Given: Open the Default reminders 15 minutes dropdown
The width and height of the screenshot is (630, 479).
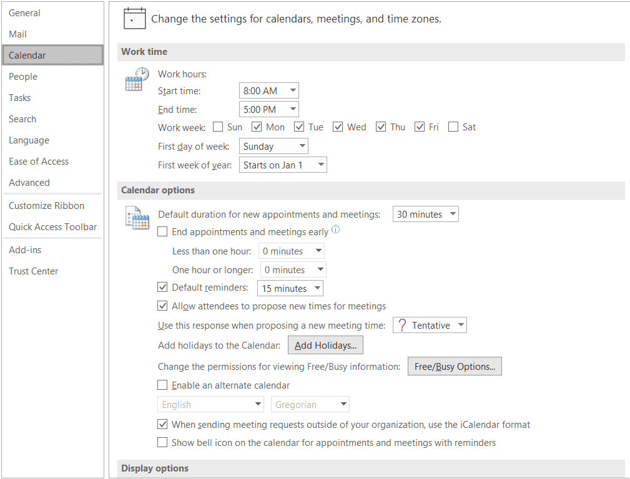Looking at the screenshot, I should (x=290, y=288).
